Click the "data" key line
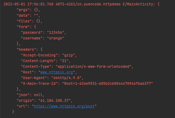Screen dimensions: 175x118 tap(28, 16)
